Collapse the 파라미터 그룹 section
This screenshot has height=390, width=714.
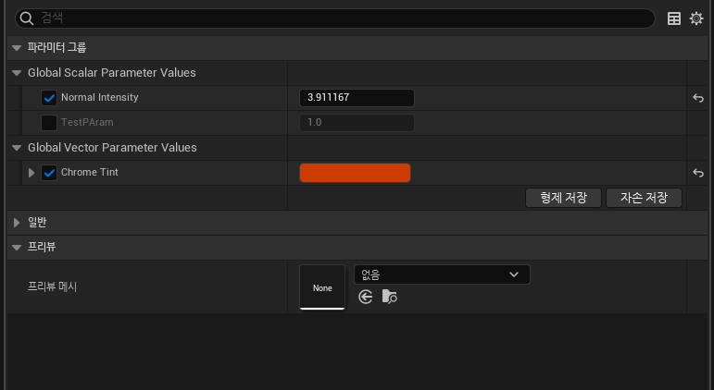(x=17, y=47)
